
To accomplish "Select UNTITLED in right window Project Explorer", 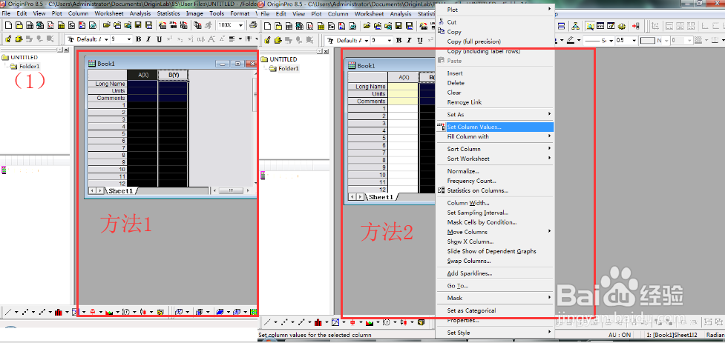I will point(283,59).
